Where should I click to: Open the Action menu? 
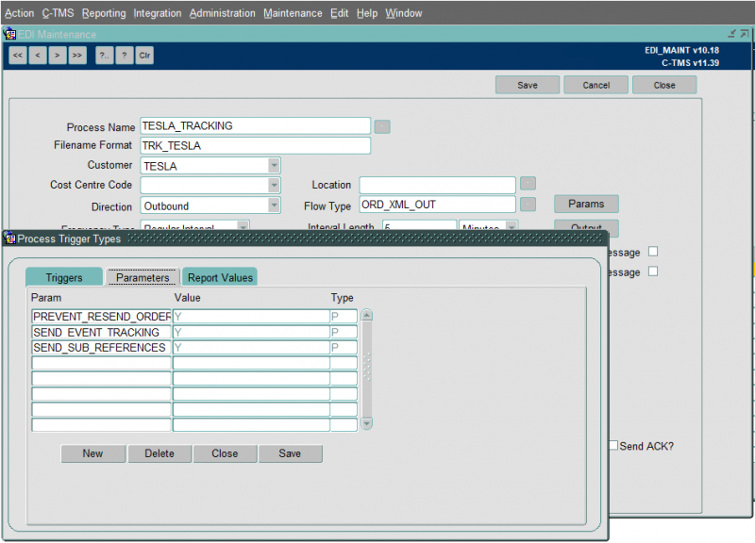point(19,13)
